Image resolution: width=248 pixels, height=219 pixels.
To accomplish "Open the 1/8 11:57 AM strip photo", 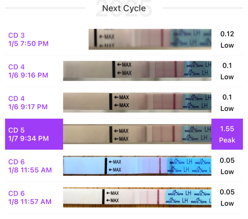I will coord(137,197).
